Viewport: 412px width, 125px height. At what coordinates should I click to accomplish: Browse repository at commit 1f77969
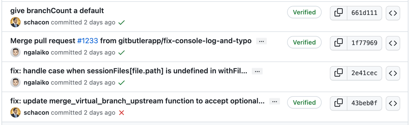coord(393,43)
